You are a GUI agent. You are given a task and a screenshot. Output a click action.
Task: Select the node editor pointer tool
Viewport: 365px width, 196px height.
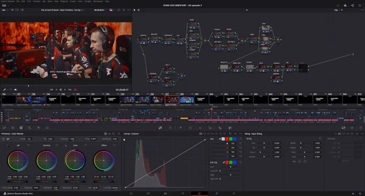(x=134, y=10)
